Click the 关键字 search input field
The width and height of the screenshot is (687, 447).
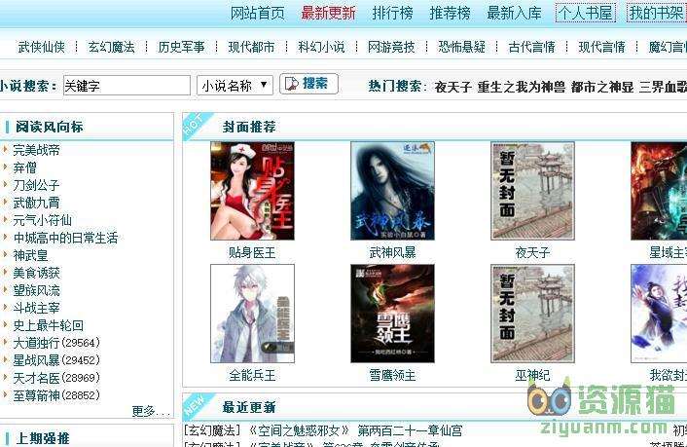pos(127,85)
